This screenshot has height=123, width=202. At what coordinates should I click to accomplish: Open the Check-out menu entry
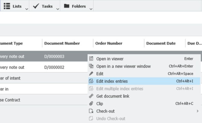pyautogui.click(x=144, y=111)
